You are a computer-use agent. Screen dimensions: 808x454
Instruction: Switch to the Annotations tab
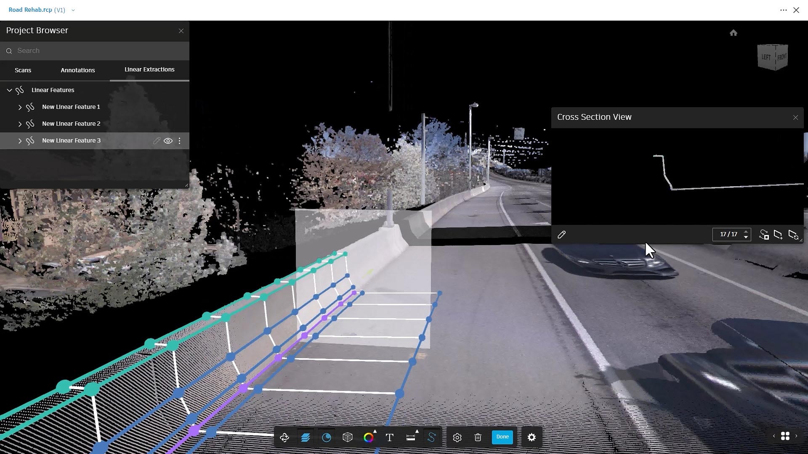tap(77, 70)
